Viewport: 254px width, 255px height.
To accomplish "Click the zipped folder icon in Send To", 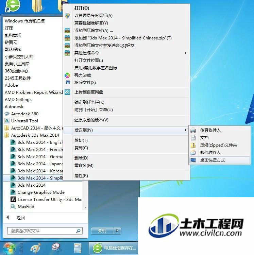I will (x=193, y=145).
